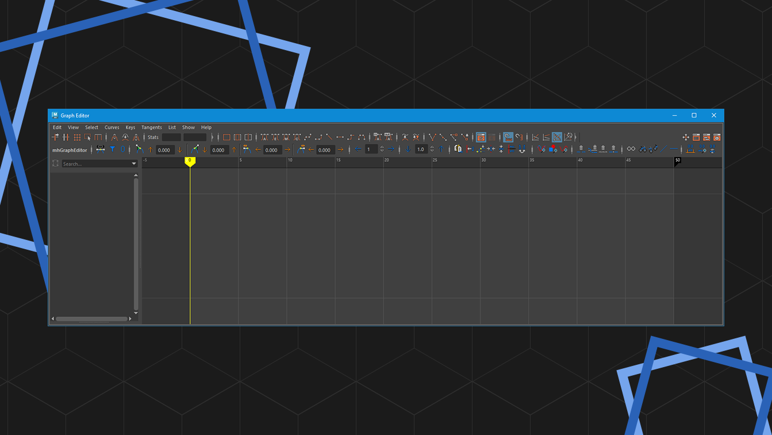This screenshot has width=772, height=435.
Task: Open the search filter dropdown
Action: point(133,163)
